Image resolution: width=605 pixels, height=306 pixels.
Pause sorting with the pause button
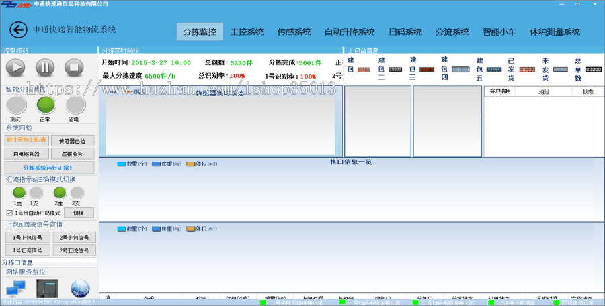(x=45, y=68)
